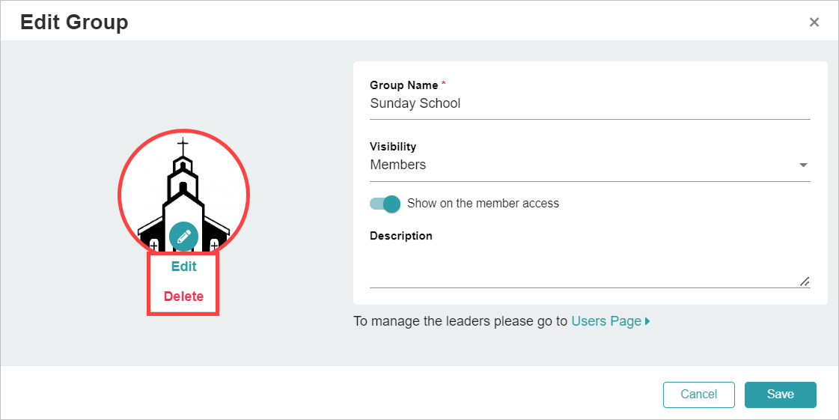Screen dimensions: 839x420
Task: Click the Group Name input field
Action: pyautogui.click(x=590, y=104)
